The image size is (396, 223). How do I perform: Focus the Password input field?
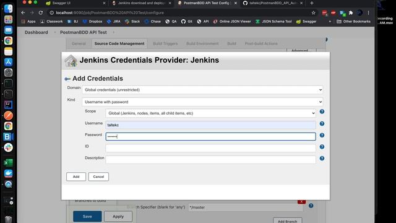pos(210,136)
